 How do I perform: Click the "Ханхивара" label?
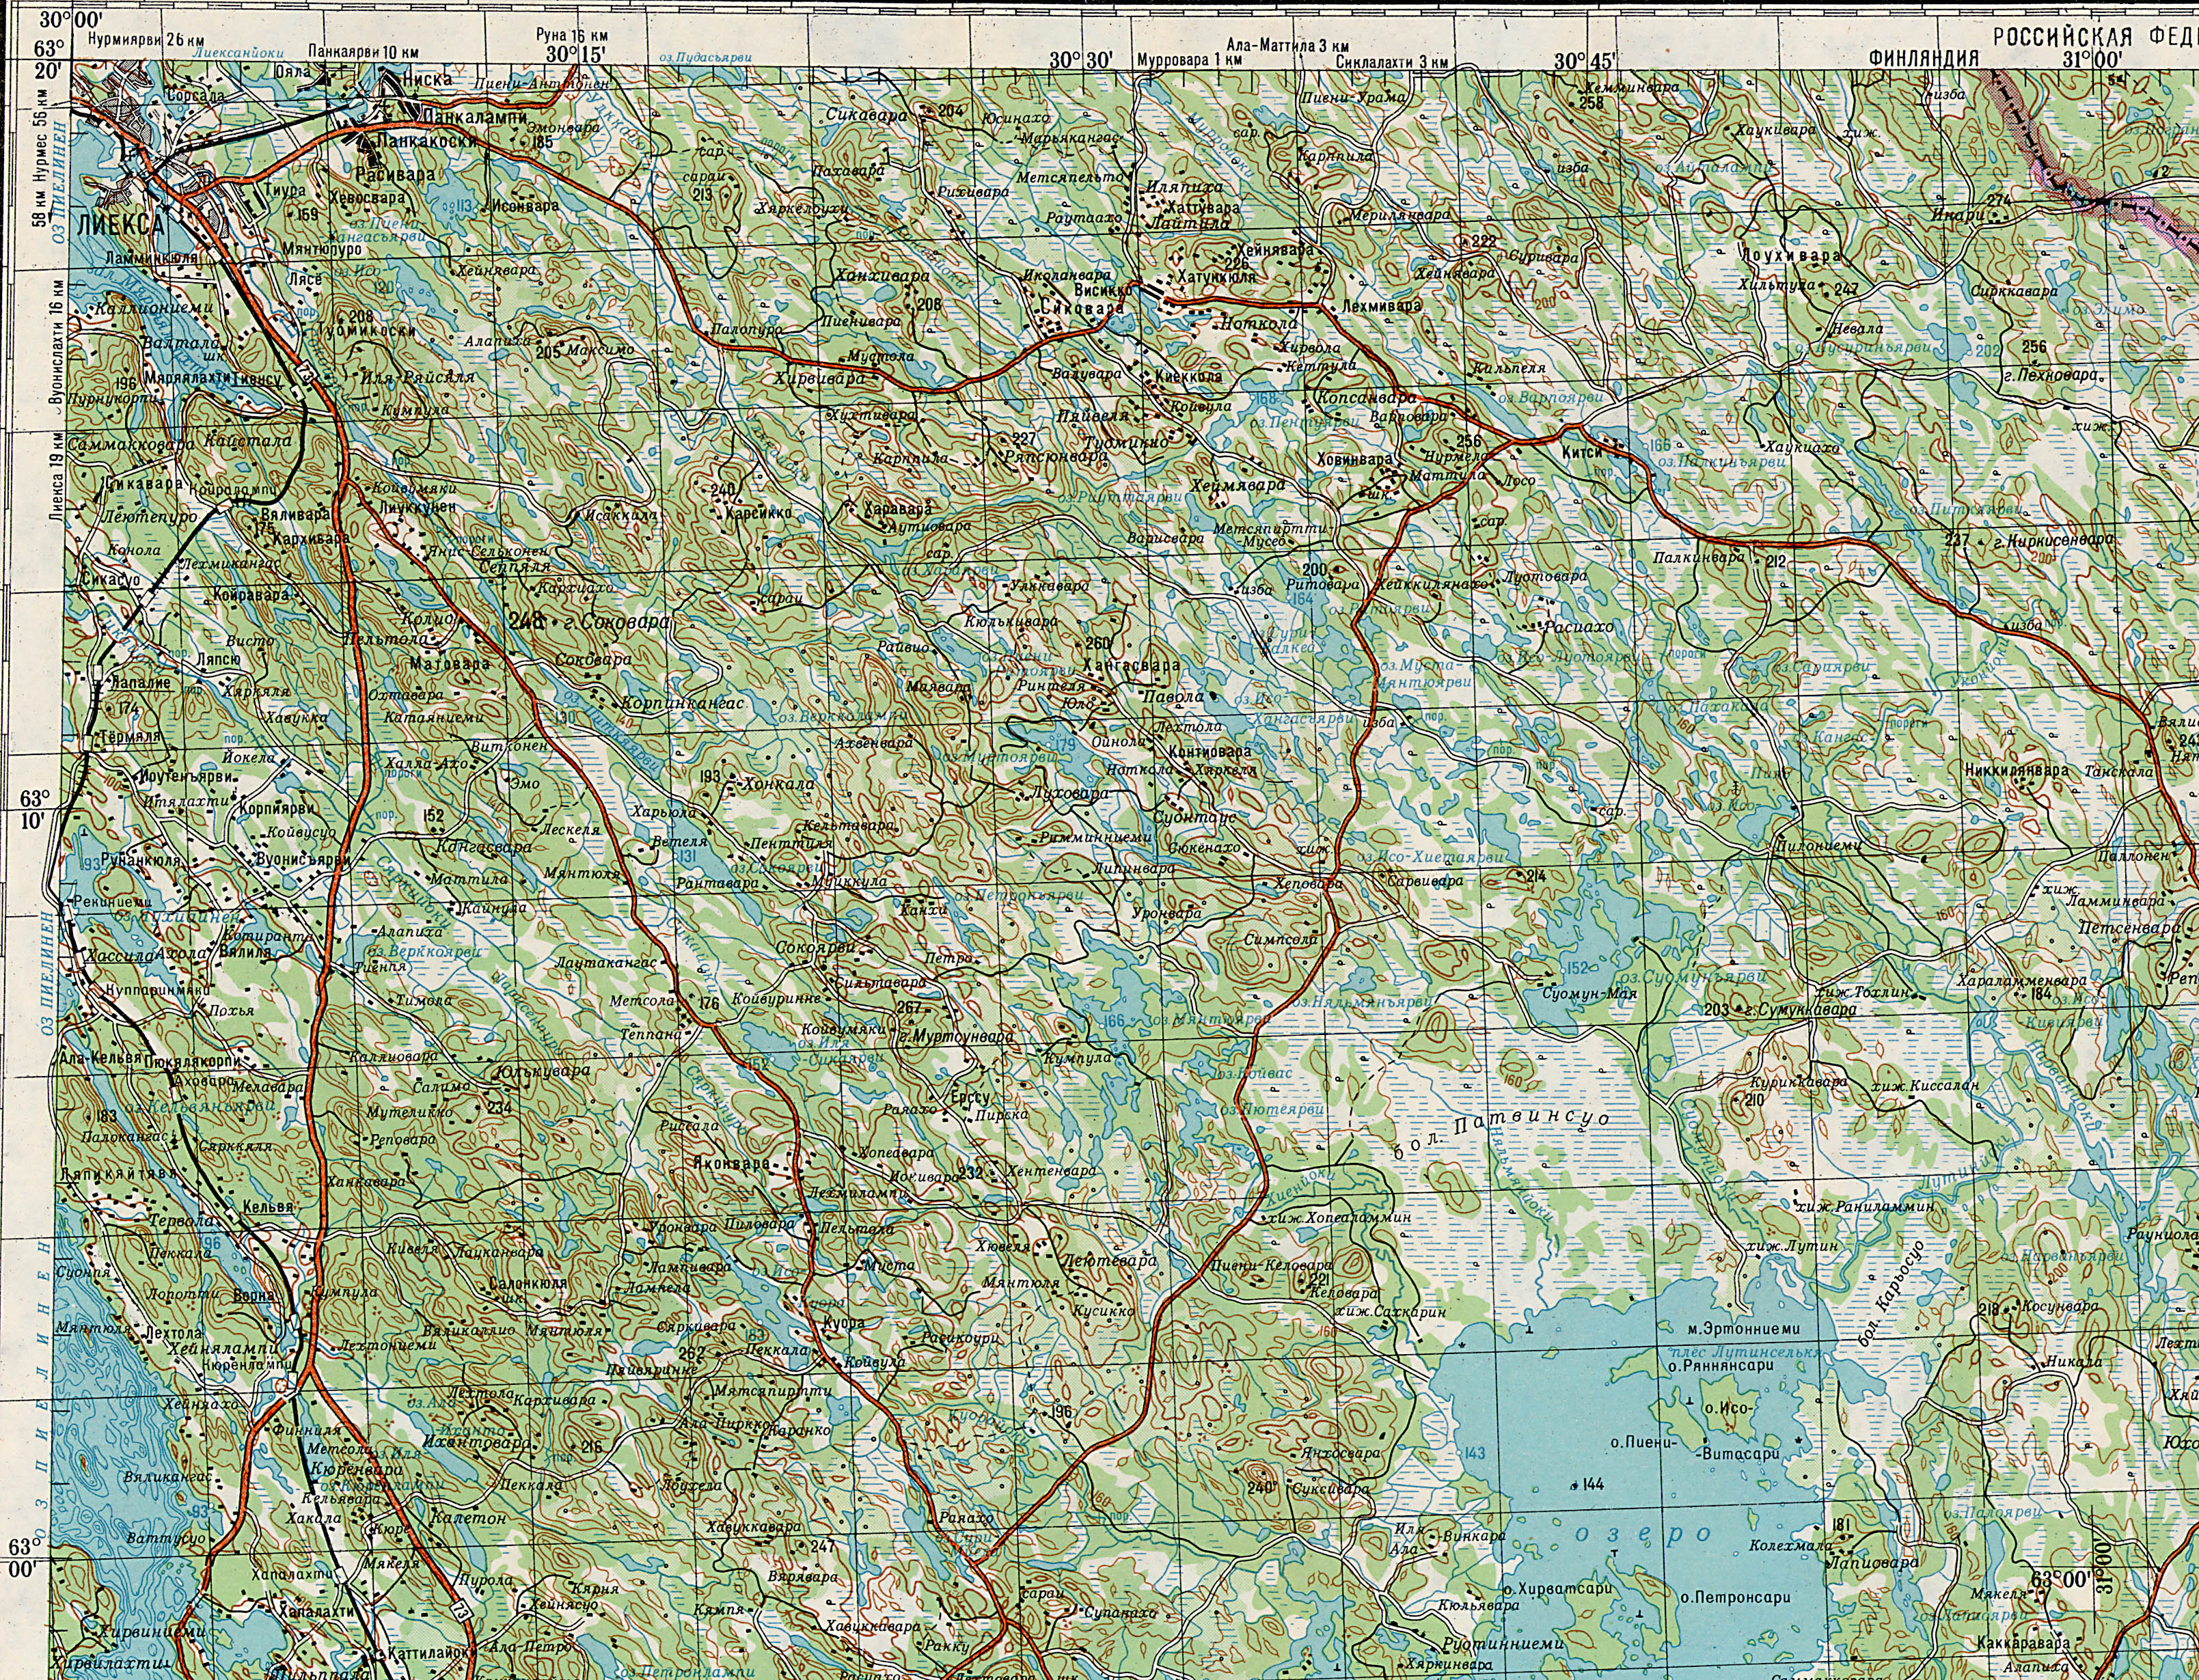pyautogui.click(x=883, y=275)
